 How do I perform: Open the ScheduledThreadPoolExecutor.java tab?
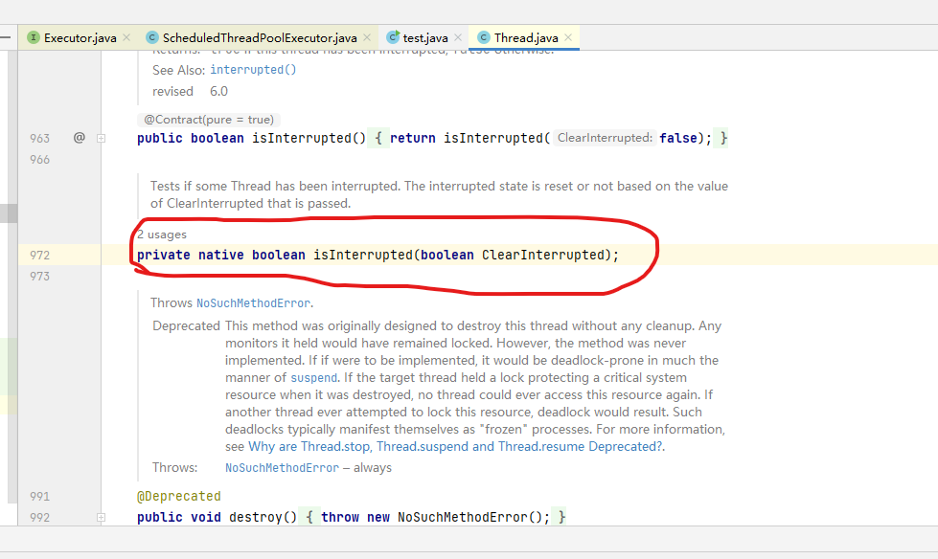260,37
